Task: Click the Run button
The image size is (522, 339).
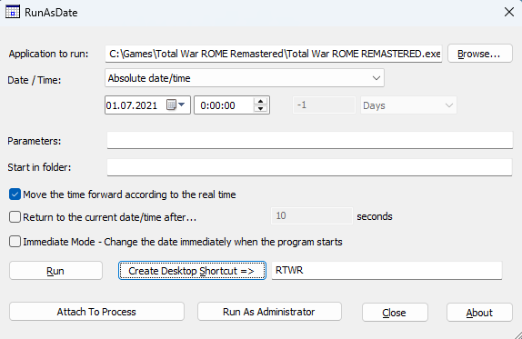Action: point(55,271)
